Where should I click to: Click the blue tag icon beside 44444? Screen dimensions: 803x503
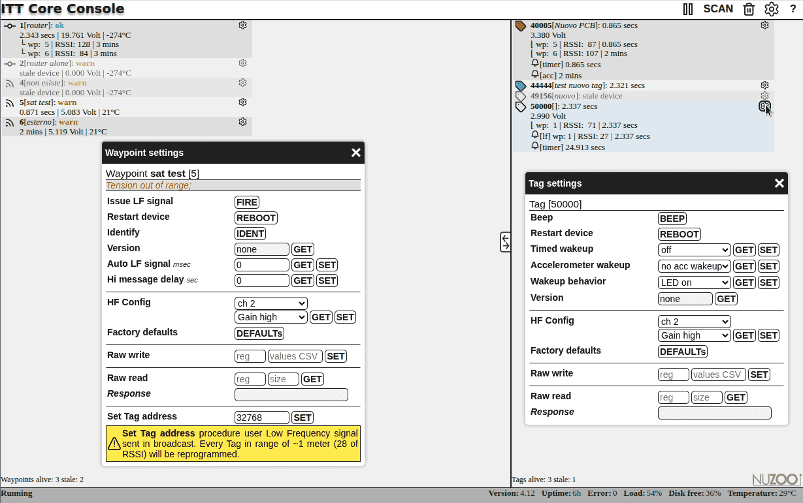521,86
